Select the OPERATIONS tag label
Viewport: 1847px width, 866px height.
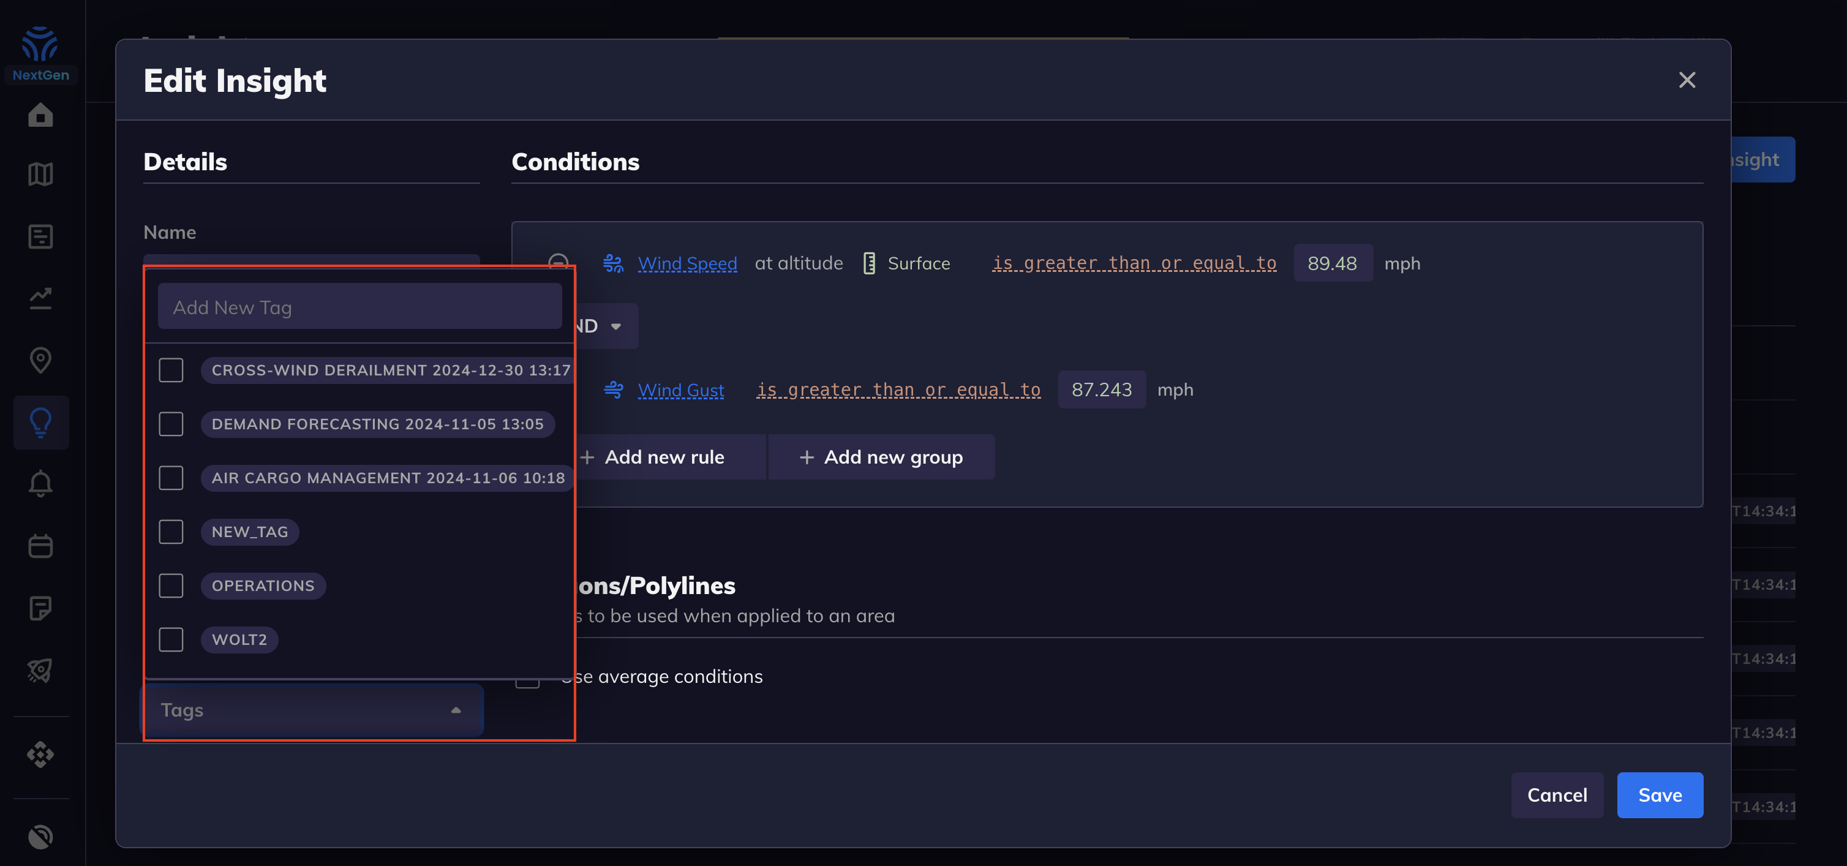pos(263,585)
